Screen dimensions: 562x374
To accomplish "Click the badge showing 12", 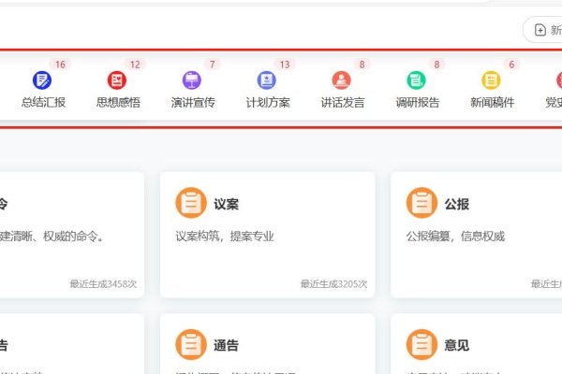I will pyautogui.click(x=135, y=65).
